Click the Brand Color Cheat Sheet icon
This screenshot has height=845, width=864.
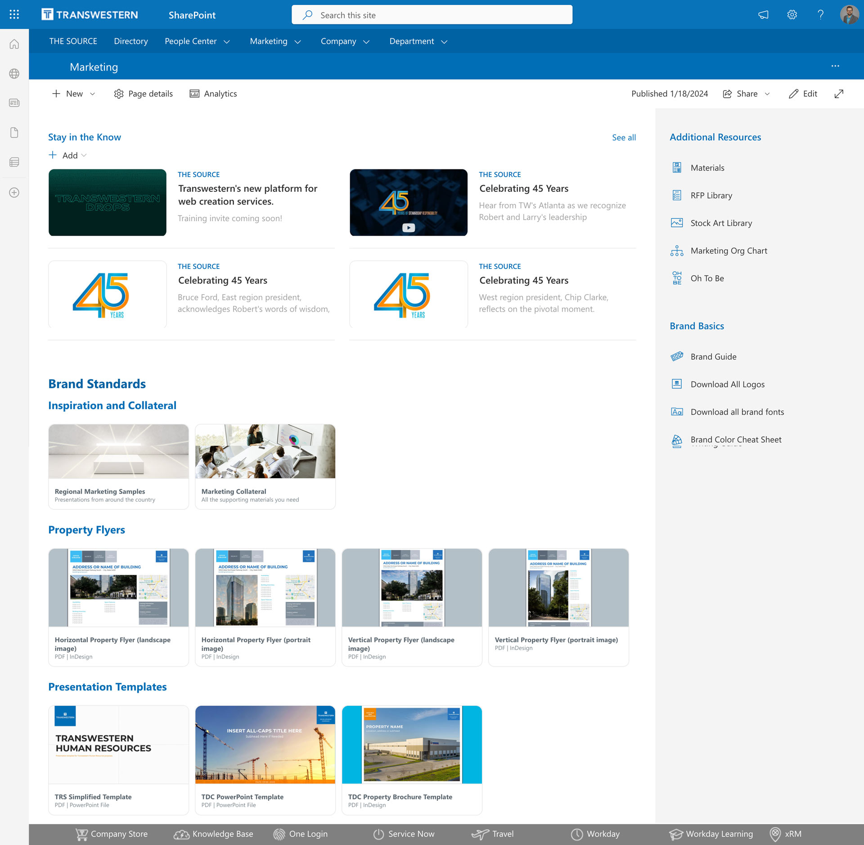[x=677, y=441]
